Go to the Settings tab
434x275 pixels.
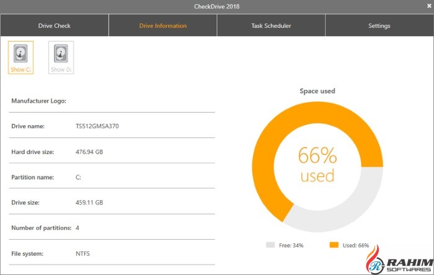379,26
